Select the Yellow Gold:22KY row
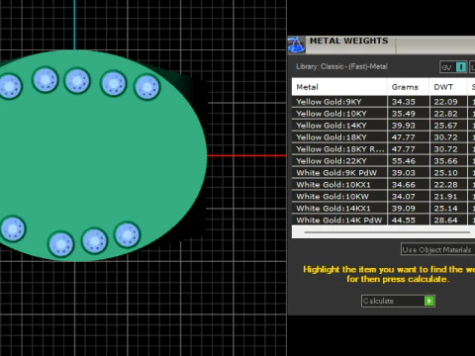The width and height of the screenshot is (475, 356). click(x=383, y=161)
